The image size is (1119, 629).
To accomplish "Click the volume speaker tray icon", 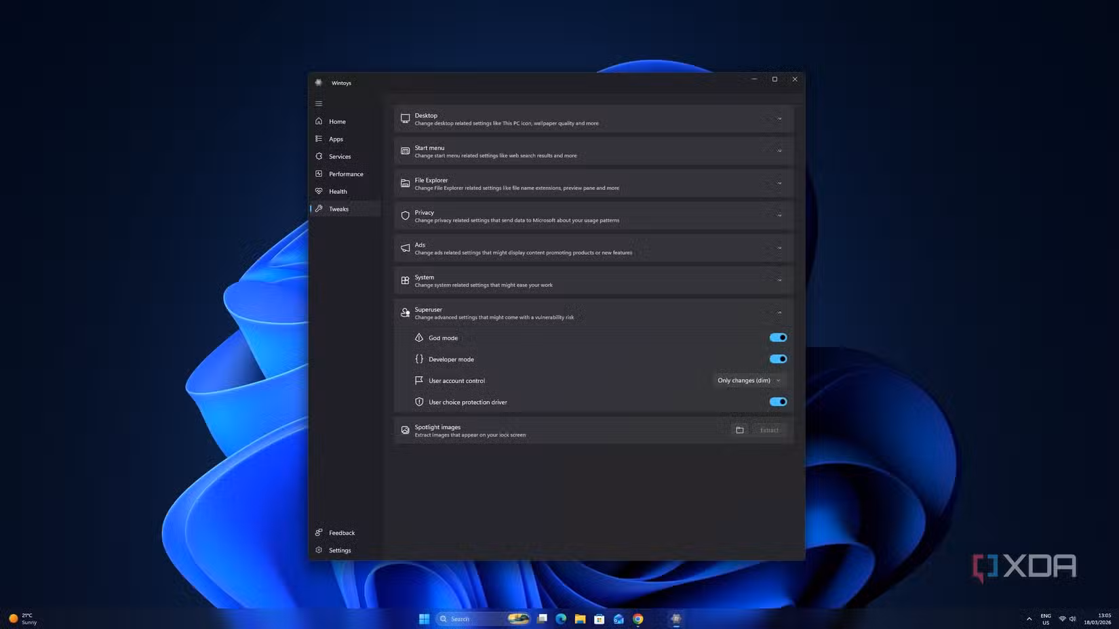I will tap(1072, 619).
